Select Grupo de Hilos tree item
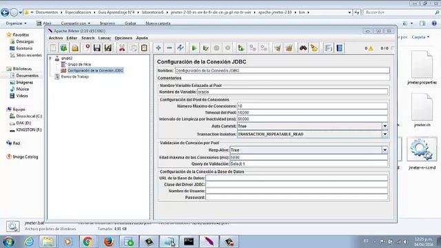The width and height of the screenshot is (441, 248). point(79,64)
